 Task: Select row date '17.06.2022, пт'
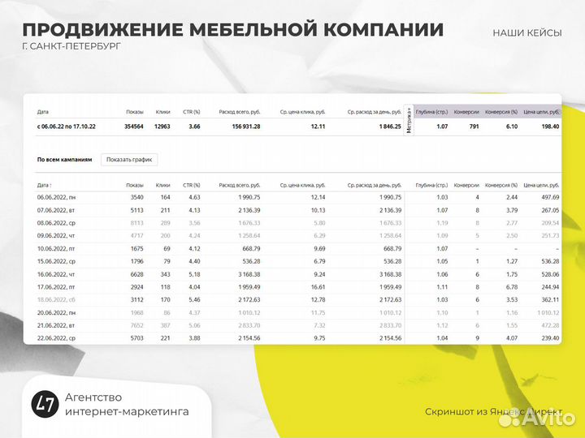pos(56,287)
